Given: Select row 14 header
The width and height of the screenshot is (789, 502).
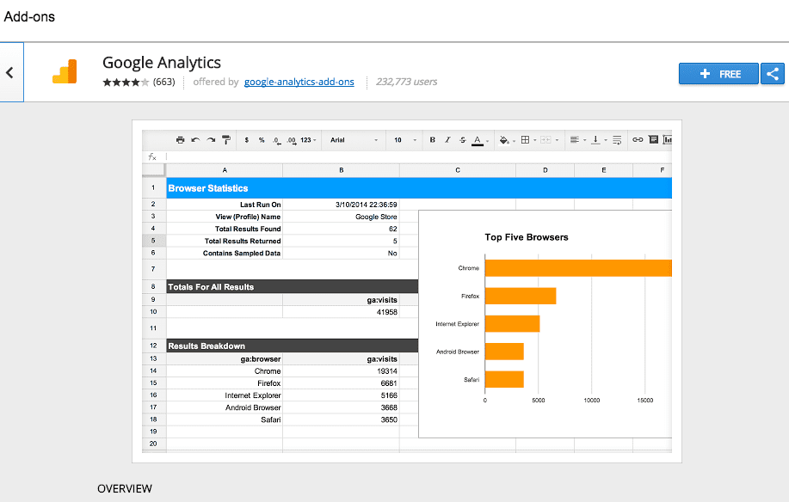Looking at the screenshot, I should [x=153, y=370].
